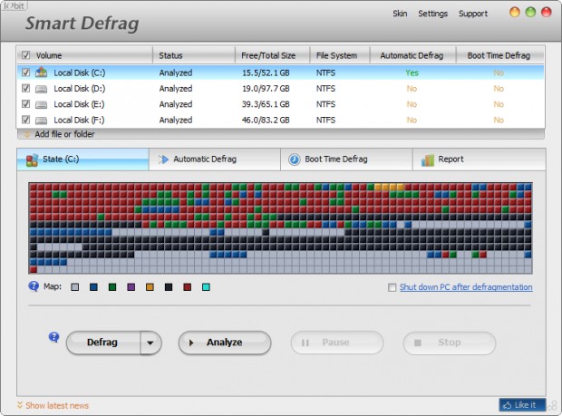Click the 15.5/52.1 GB size cell
Screen dimensions: 562x416
click(x=266, y=73)
